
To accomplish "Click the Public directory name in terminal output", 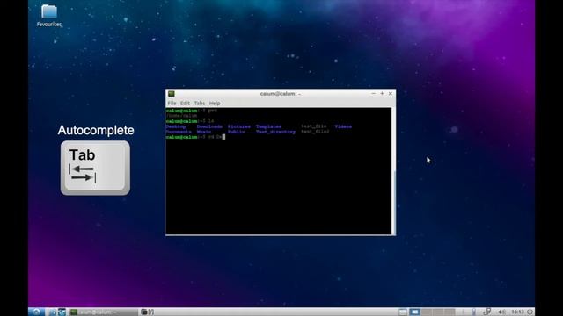I will pos(237,132).
